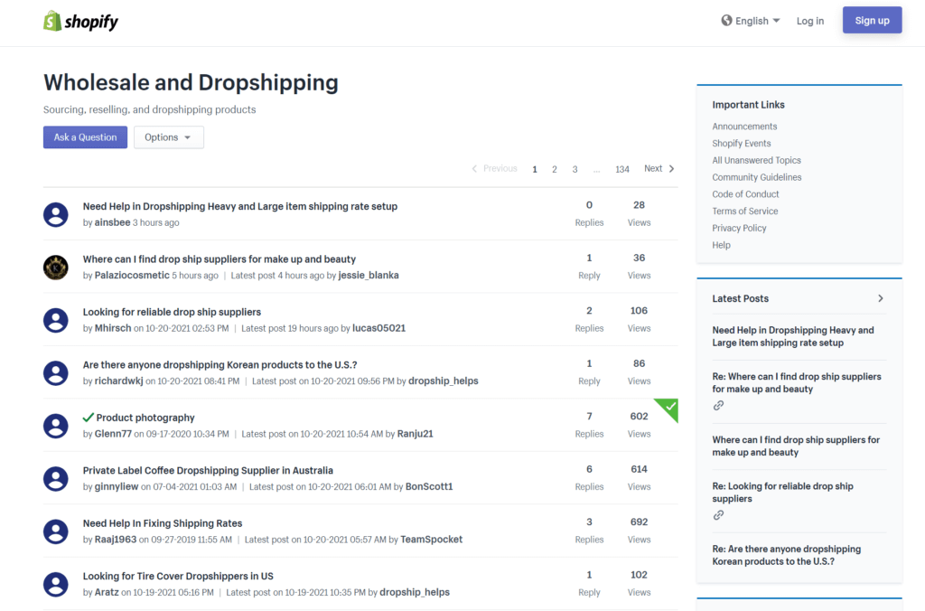Open Privacy Policy link

coord(739,228)
